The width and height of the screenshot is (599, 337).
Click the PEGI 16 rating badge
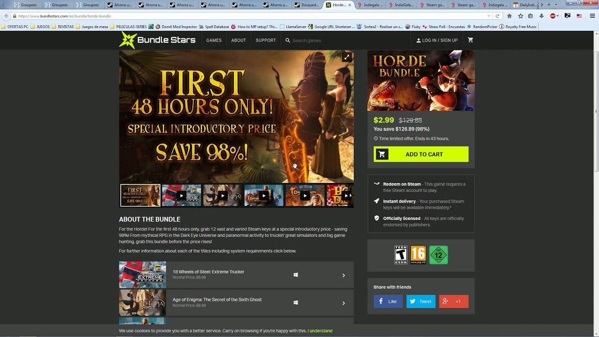418,255
